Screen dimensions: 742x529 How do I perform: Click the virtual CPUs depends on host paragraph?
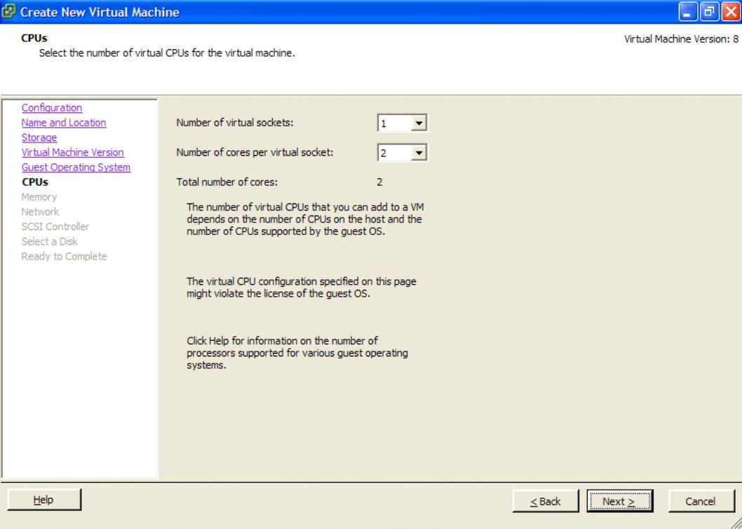tap(305, 220)
